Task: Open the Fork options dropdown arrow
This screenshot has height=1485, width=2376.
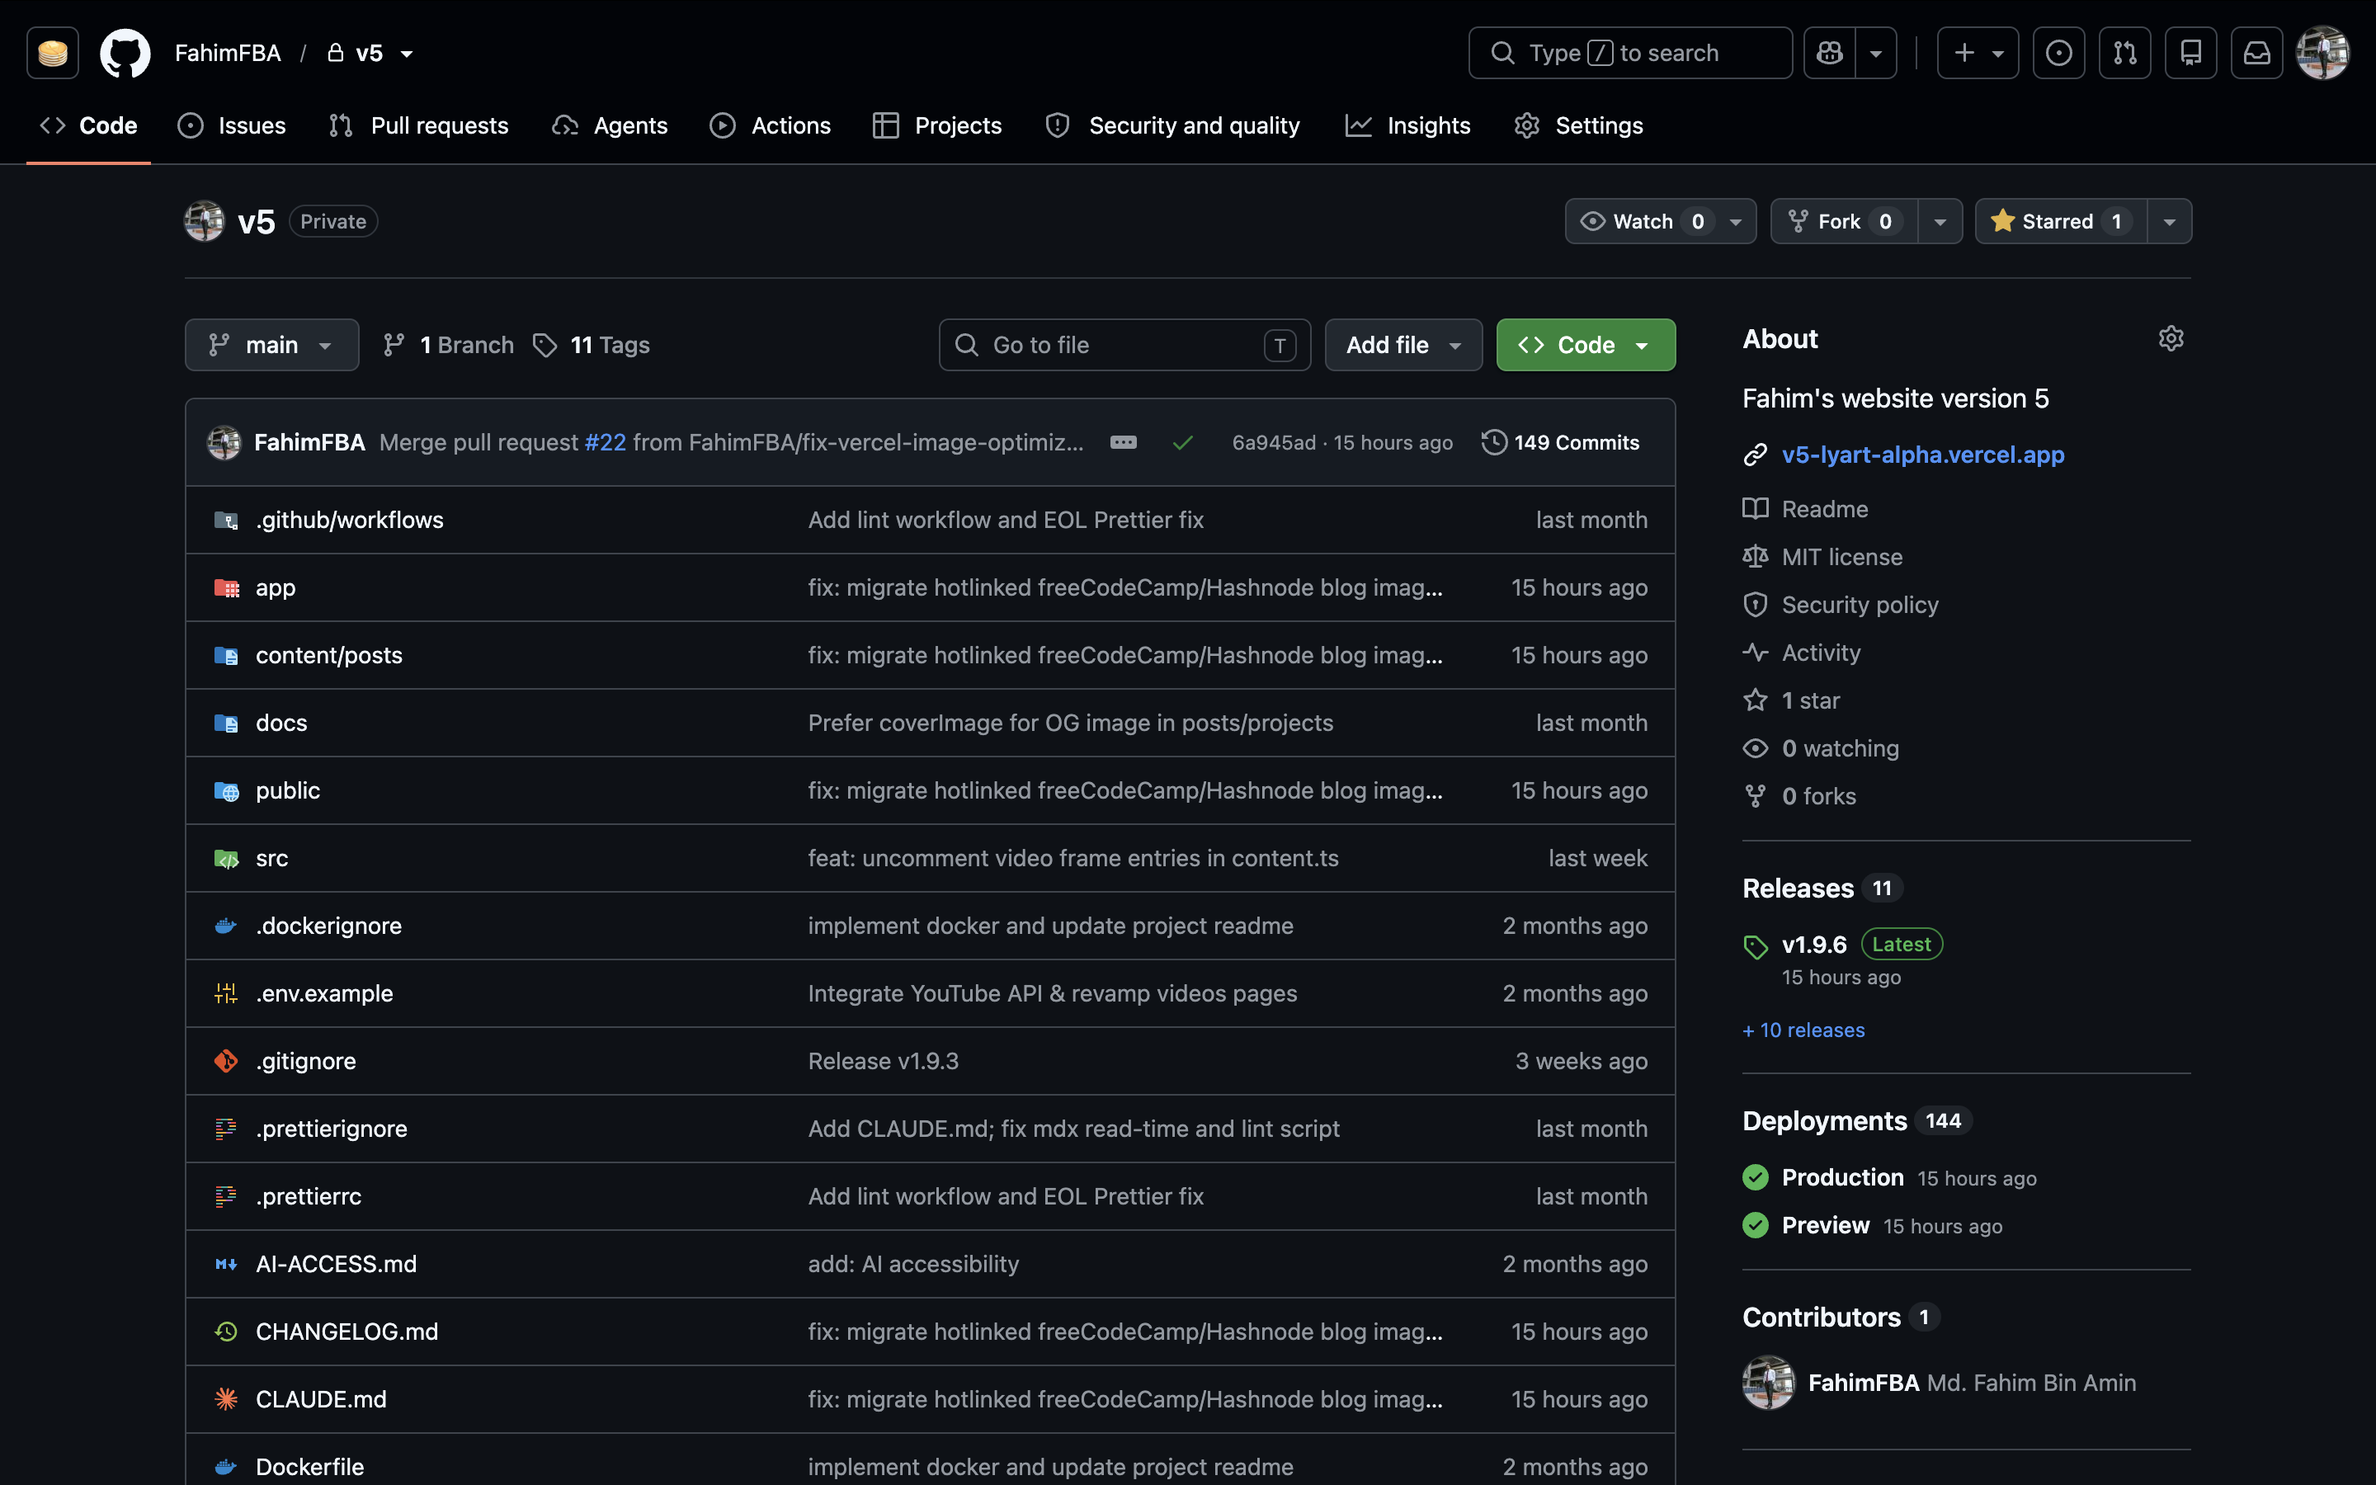Action: [x=1940, y=222]
